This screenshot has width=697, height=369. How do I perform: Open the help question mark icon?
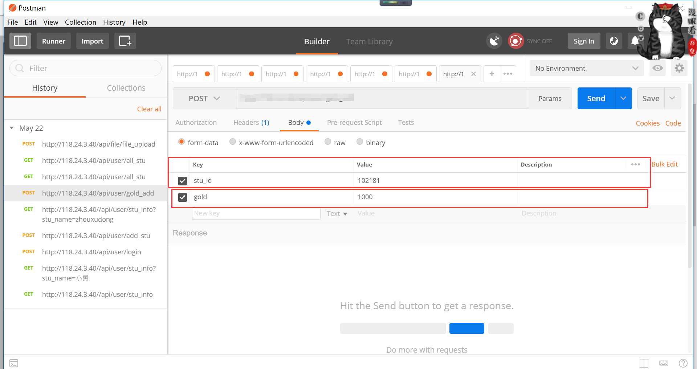coord(683,363)
